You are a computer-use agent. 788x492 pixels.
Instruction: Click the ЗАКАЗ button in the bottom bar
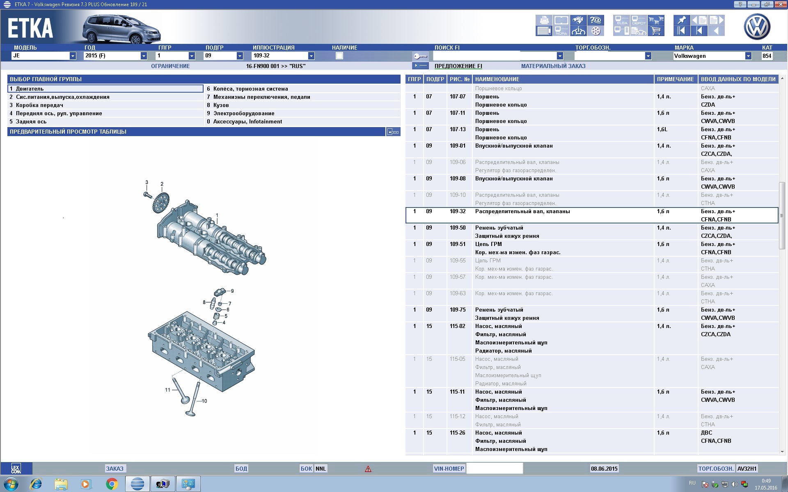(115, 469)
